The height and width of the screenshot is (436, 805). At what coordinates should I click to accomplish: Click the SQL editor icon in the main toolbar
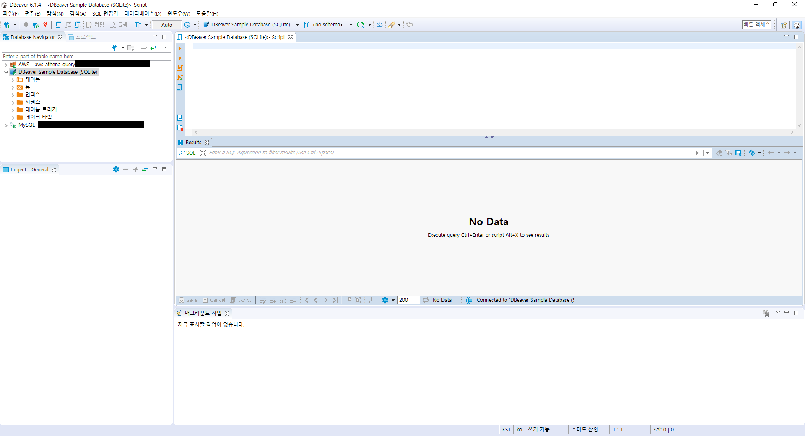tap(58, 25)
